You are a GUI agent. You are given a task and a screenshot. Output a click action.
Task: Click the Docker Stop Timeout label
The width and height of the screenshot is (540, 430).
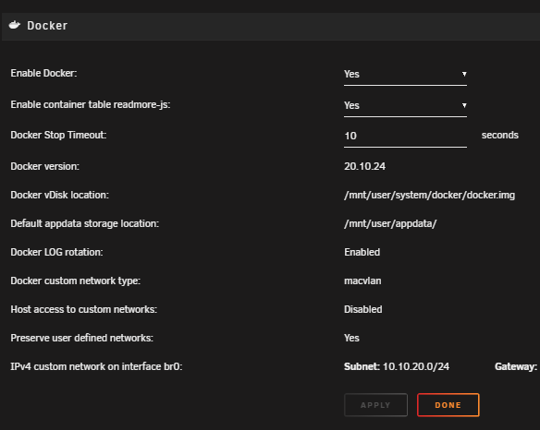58,135
